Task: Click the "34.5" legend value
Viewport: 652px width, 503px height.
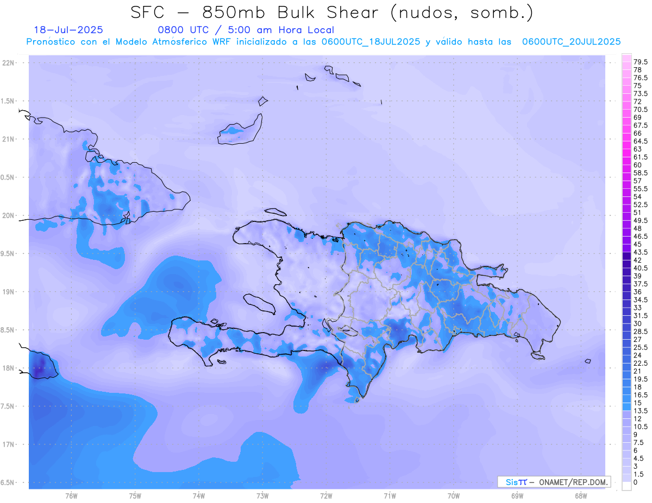Action: click(640, 300)
